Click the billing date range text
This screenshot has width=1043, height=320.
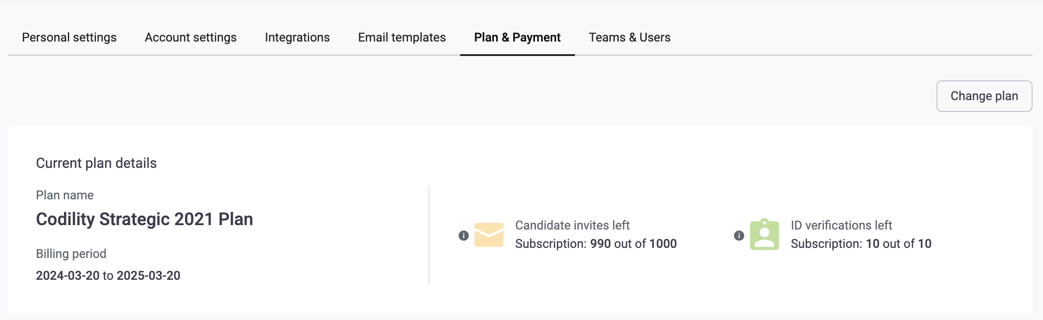click(108, 275)
